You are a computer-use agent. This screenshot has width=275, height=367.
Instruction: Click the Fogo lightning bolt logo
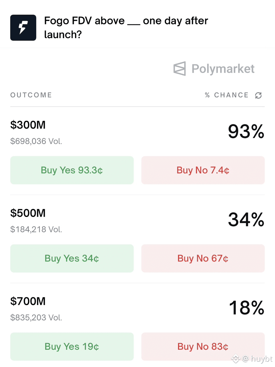[23, 28]
